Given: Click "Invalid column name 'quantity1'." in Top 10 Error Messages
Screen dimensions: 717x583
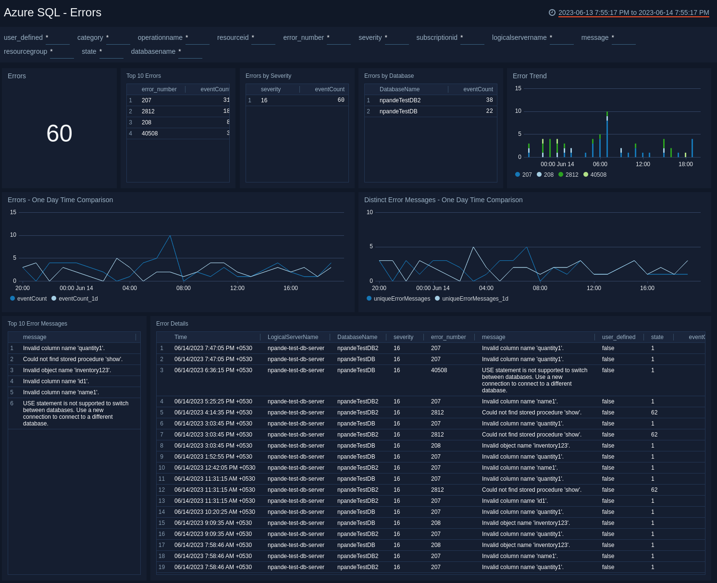Looking at the screenshot, I should tap(64, 348).
